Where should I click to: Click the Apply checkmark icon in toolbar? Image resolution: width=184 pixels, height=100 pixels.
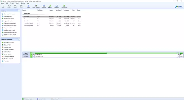(x=3, y=6)
